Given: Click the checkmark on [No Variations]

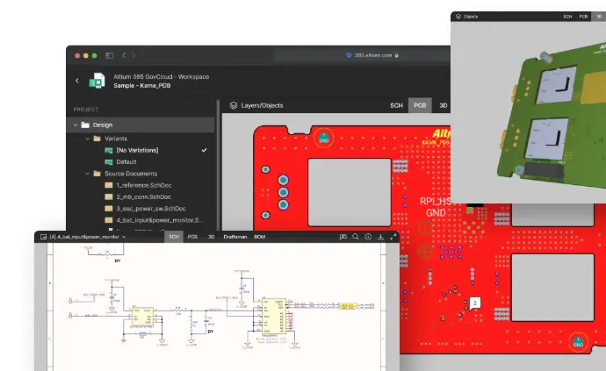Looking at the screenshot, I should pyautogui.click(x=204, y=150).
